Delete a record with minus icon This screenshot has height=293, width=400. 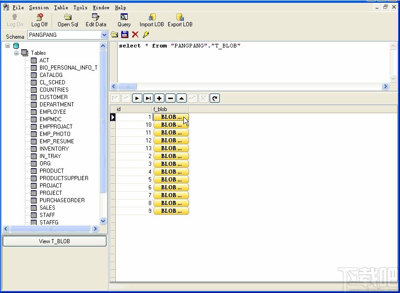[170, 98]
